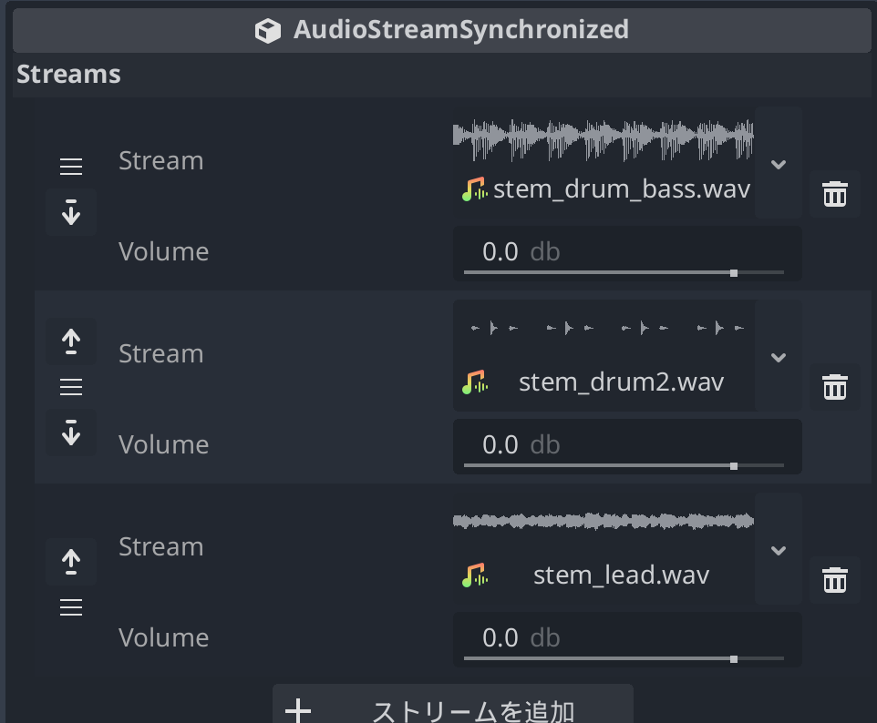Viewport: 877px width, 723px height.
Task: Collapse the Streams section header
Action: click(68, 74)
